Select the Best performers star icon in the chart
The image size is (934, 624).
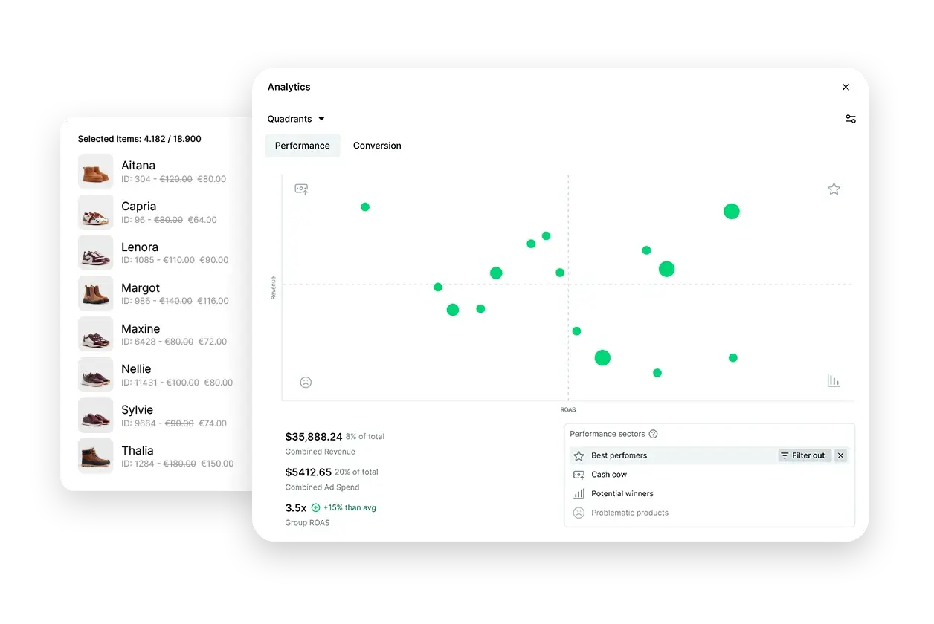tap(834, 189)
